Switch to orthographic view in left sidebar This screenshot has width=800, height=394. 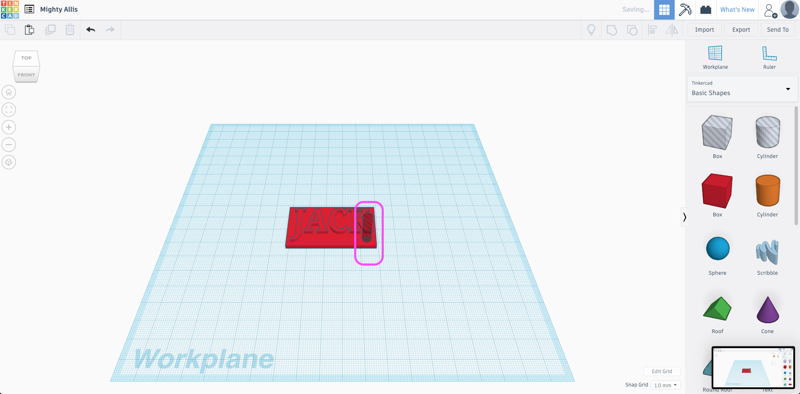point(8,162)
